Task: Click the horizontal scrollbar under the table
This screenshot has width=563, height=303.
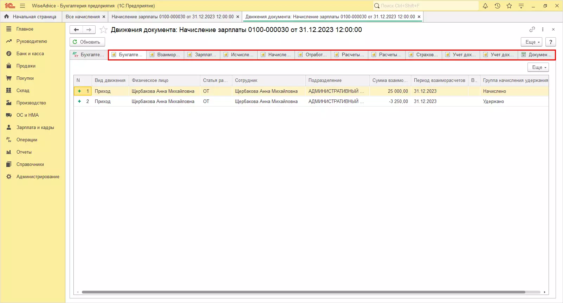Action: click(303, 292)
